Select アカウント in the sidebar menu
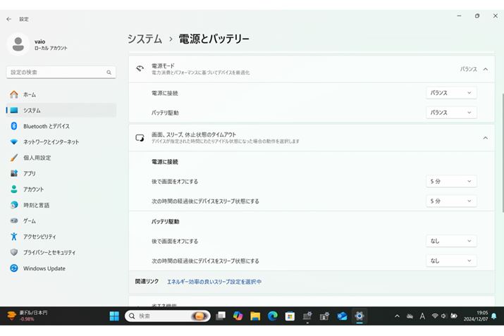 click(x=33, y=189)
